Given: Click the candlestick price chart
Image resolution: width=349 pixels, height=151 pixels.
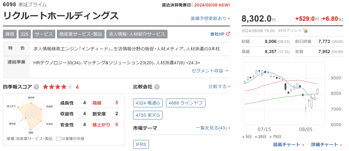Looking at the screenshot, I should (284, 93).
